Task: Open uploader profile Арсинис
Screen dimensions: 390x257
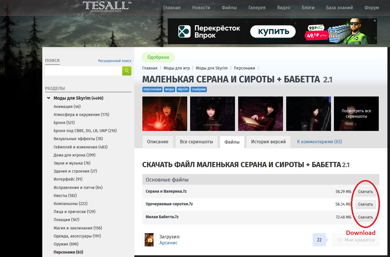Action: click(169, 243)
